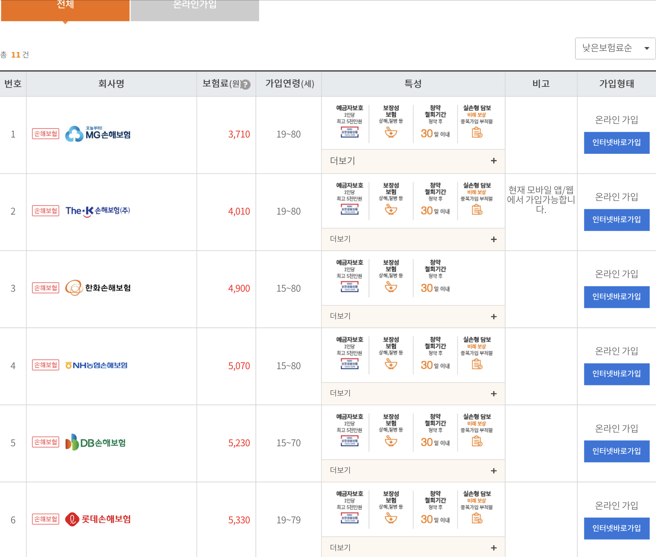Click the 손해보험 tag beside 롯데손해보험
656x557 pixels.
(x=46, y=519)
